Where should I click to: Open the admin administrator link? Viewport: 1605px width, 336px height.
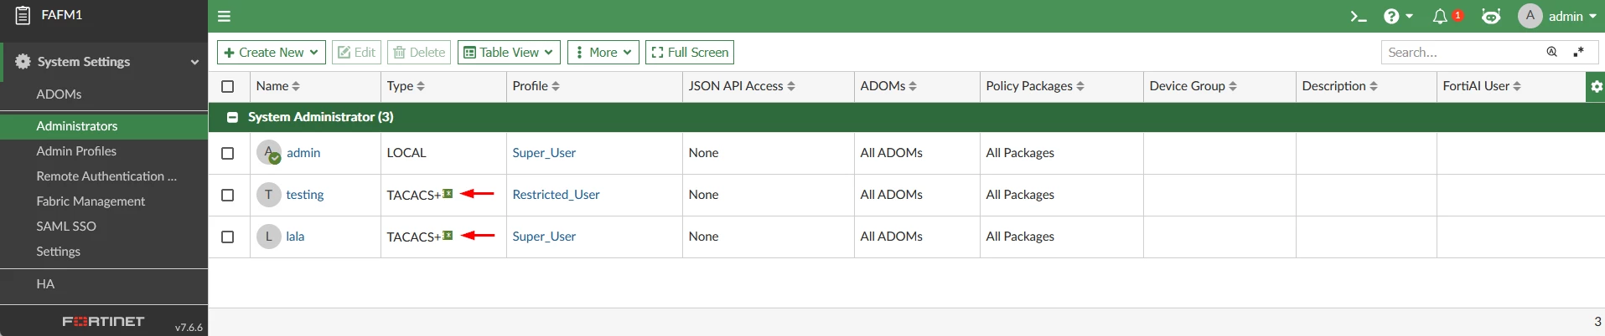303,153
